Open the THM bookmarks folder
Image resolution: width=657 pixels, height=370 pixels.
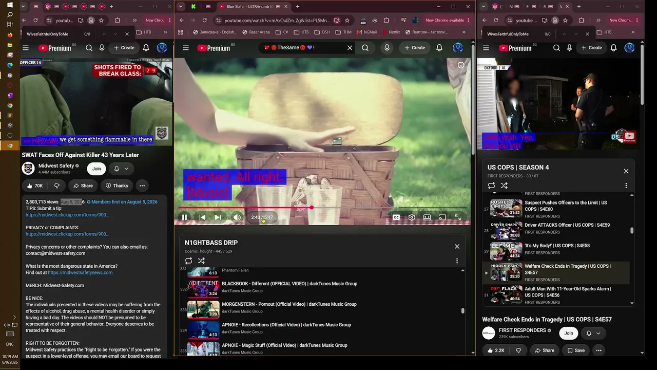343,32
